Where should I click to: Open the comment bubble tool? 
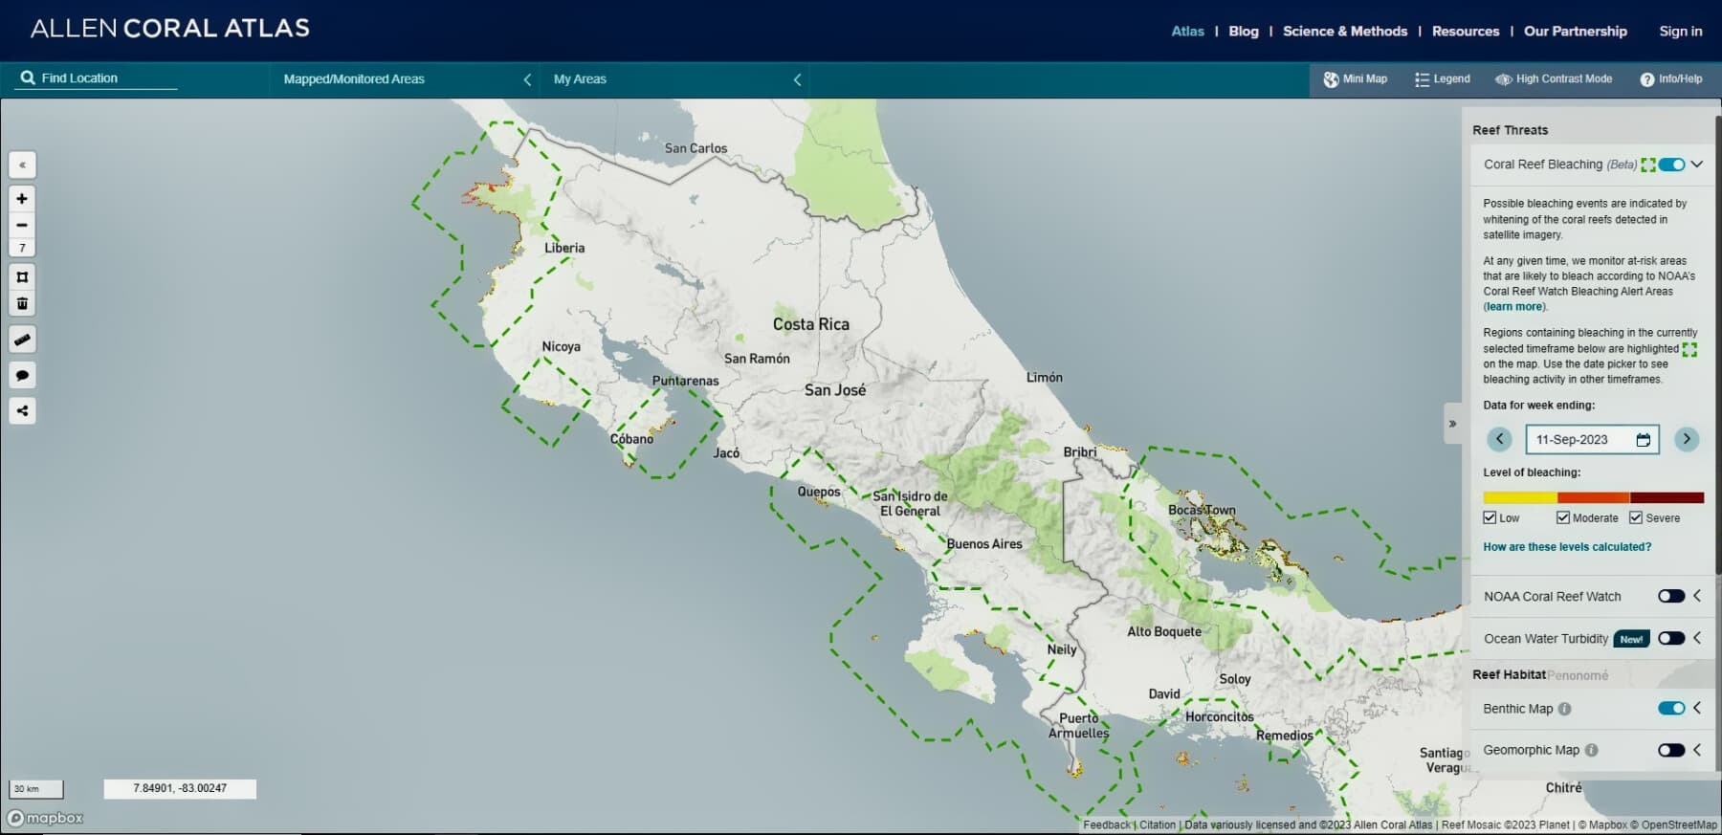(22, 375)
